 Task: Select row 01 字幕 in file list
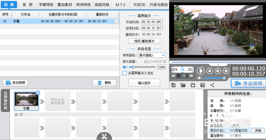[59, 21]
